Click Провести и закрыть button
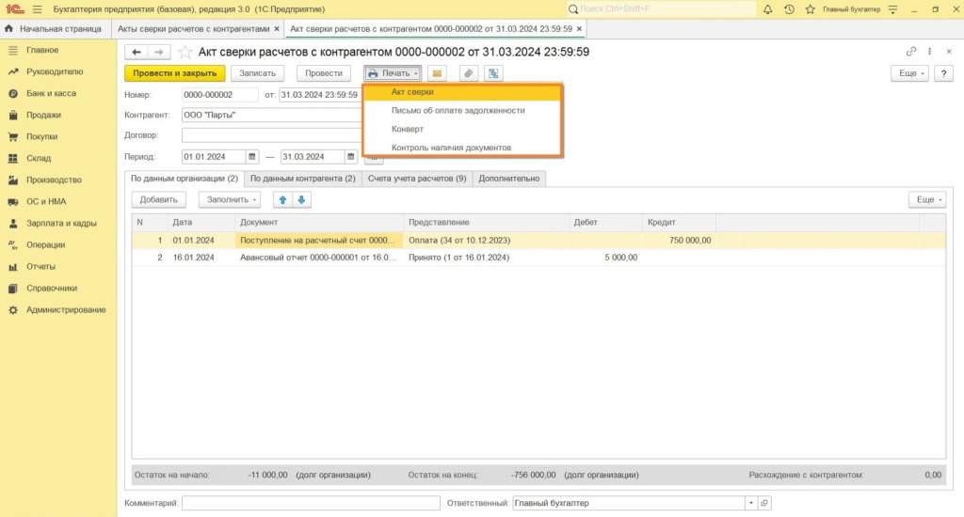Screen dimensions: 964x517 point(174,73)
